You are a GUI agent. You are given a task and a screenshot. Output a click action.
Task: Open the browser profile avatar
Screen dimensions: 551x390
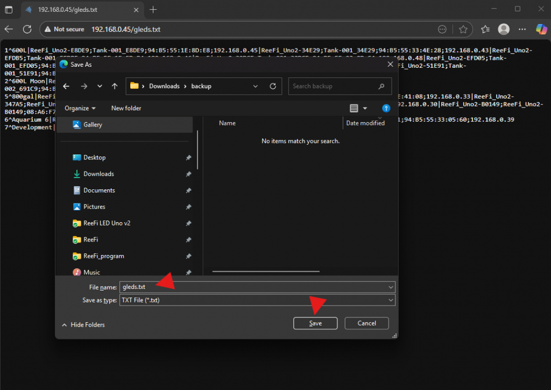click(504, 29)
